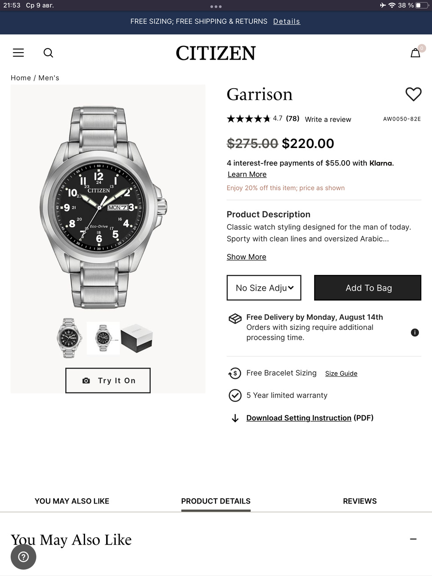This screenshot has width=432, height=576.
Task: Click the download arrow icon
Action: click(235, 418)
